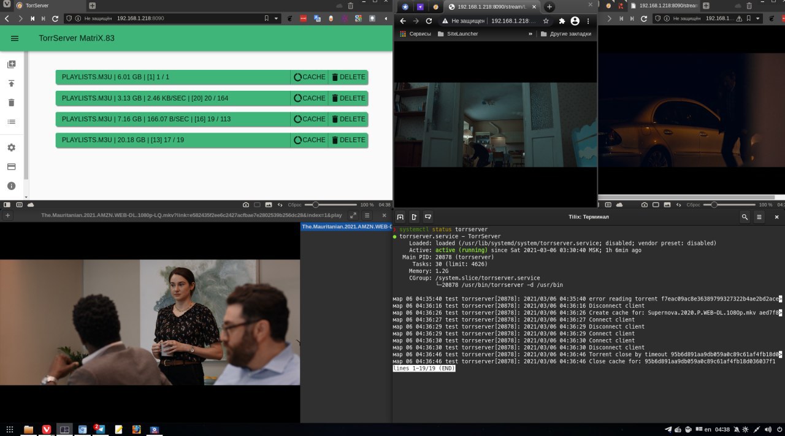This screenshot has width=785, height=436.
Task: Open the Chrome three-dot menu
Action: coord(588,21)
